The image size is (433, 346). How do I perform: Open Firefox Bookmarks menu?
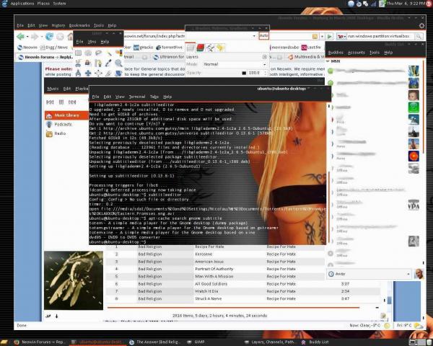pyautogui.click(x=79, y=25)
